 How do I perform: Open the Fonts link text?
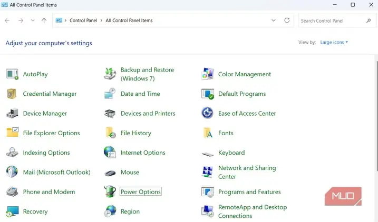pyautogui.click(x=226, y=133)
